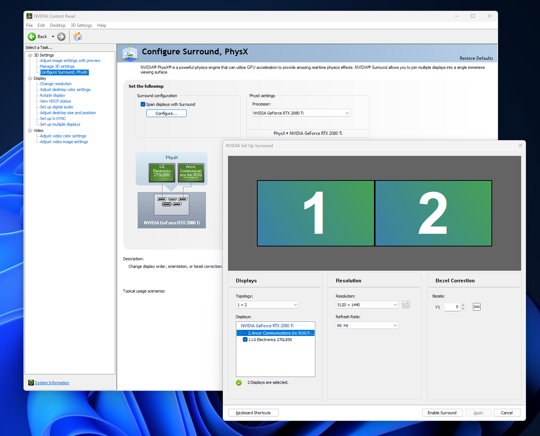Viewport: 540px width, 436px height.
Task: Open the PhysX Processor dropdown
Action: click(x=301, y=113)
